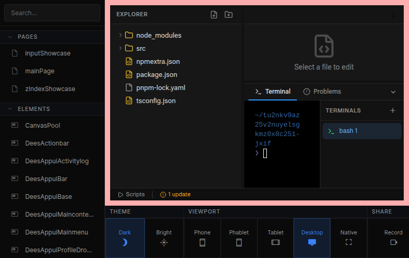Screen dimensions: 409x258
Task: Expand the node_modules folder
Action: (x=120, y=35)
